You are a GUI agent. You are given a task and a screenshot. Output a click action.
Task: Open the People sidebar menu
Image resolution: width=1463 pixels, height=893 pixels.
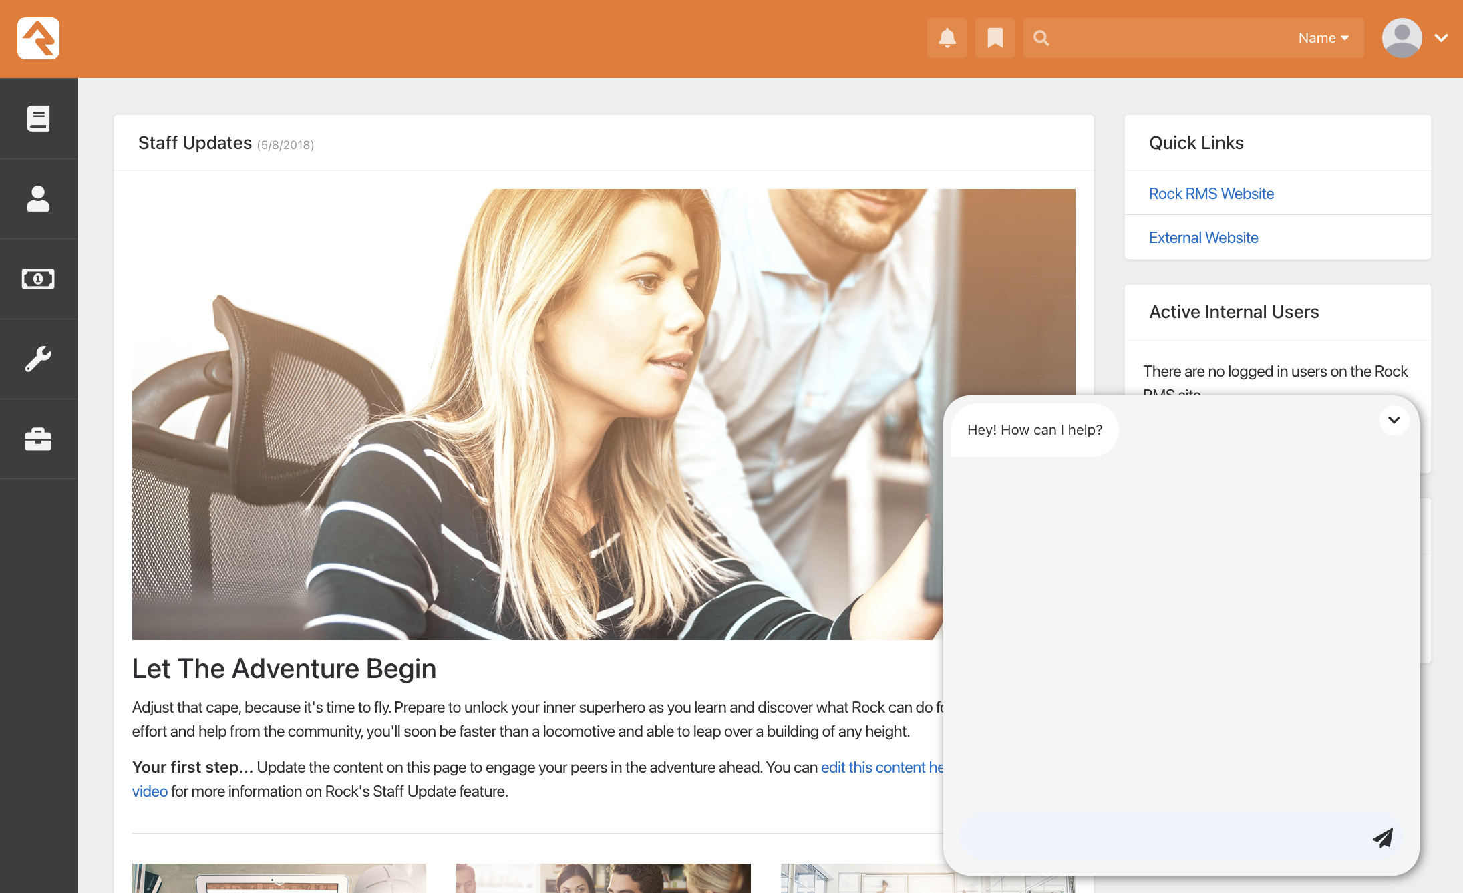pyautogui.click(x=38, y=198)
